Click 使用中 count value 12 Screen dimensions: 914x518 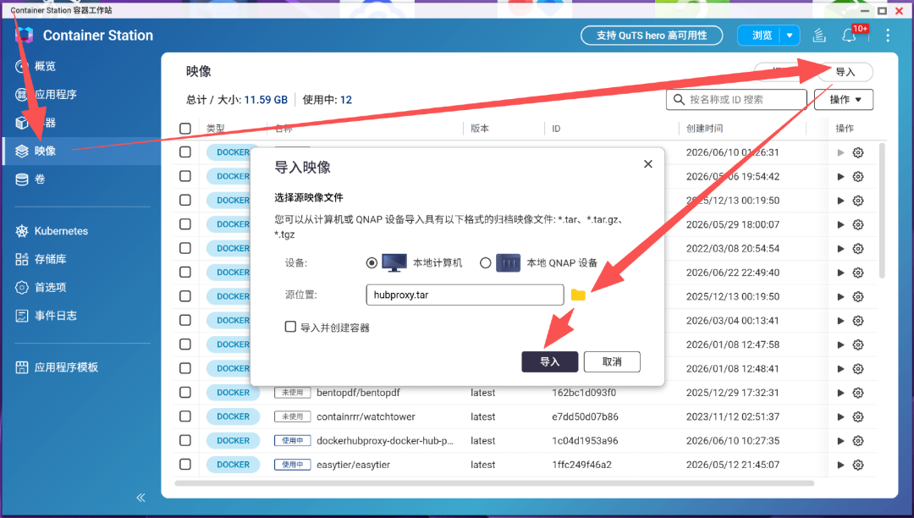(345, 100)
